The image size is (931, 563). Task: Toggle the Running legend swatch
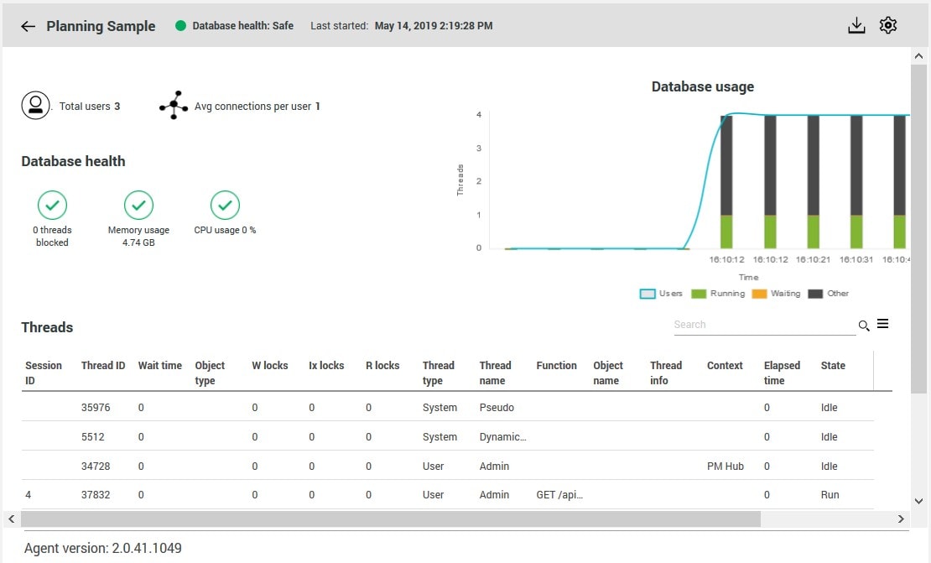click(x=699, y=294)
